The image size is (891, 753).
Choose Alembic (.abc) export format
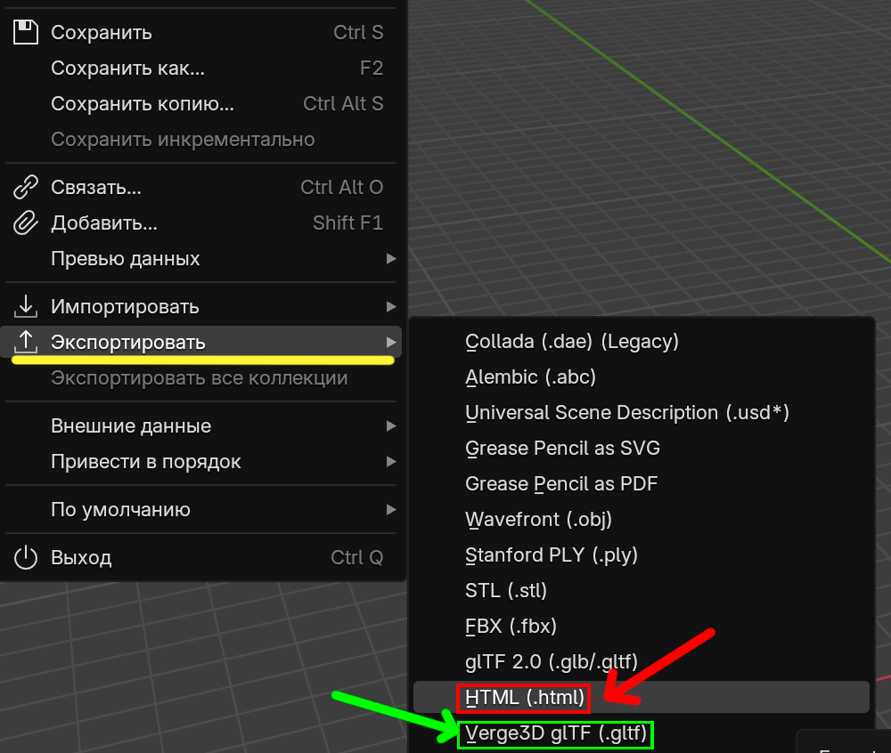(x=642, y=377)
